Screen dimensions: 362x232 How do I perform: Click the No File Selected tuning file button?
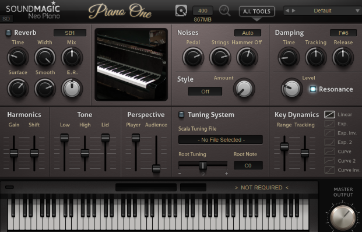220,140
